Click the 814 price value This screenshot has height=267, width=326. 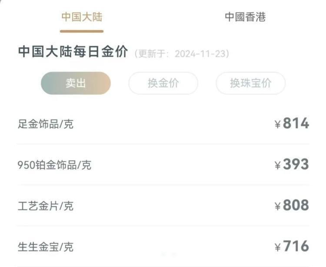[x=296, y=124]
